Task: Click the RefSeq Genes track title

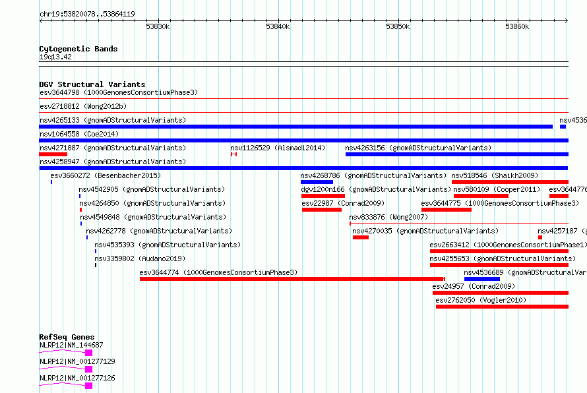Action: (67, 337)
